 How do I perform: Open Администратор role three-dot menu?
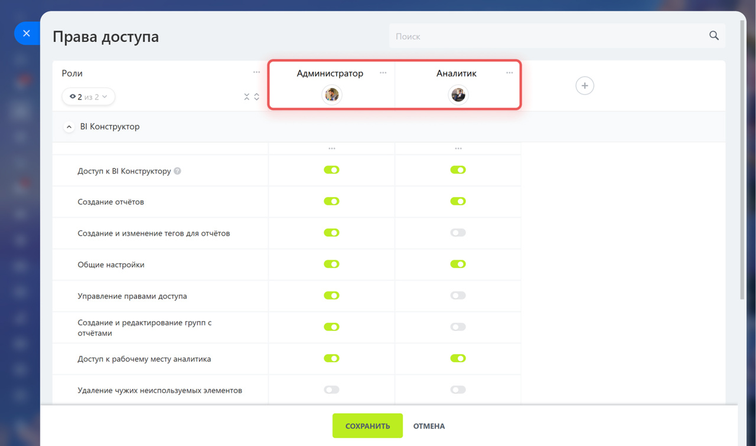(x=383, y=73)
